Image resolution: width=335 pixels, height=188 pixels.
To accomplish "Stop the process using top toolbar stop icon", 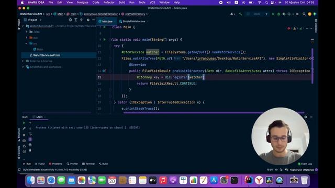I will click(x=297, y=14).
